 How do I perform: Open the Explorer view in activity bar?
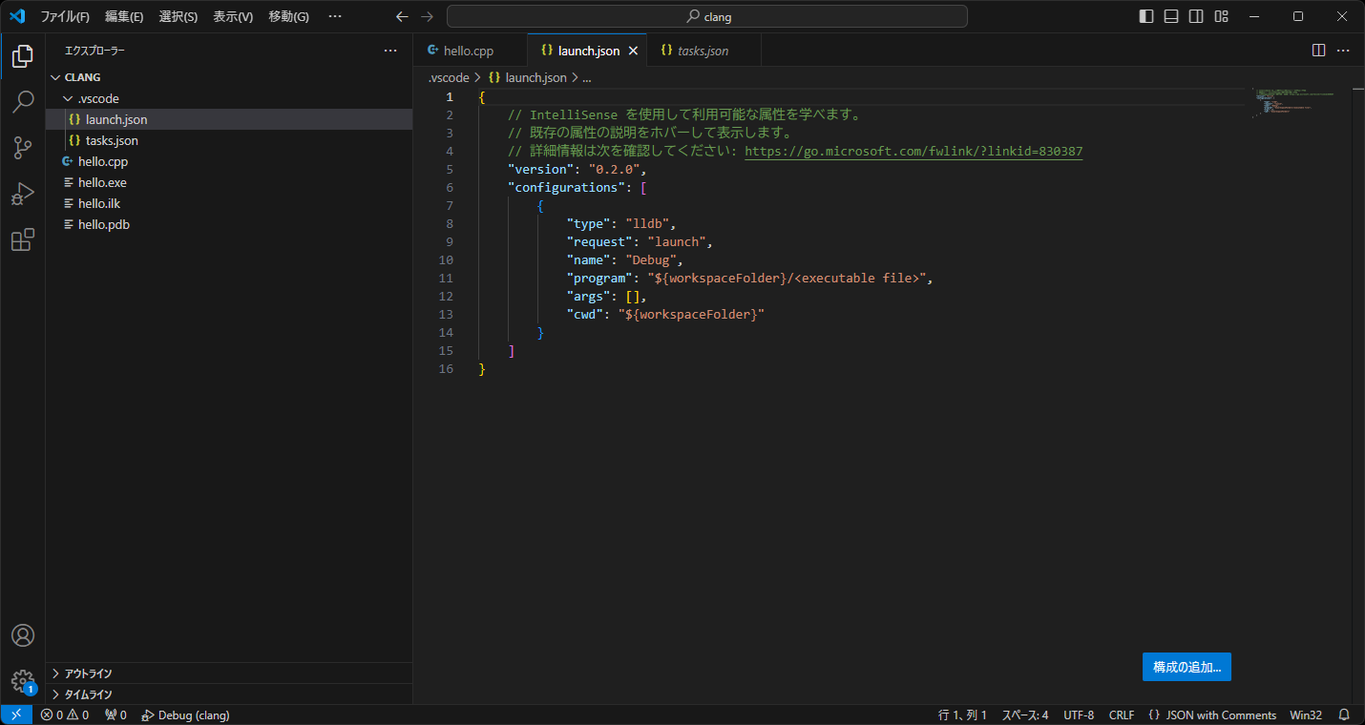(22, 56)
